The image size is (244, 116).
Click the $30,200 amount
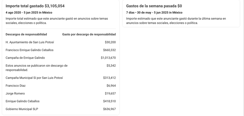pyautogui.click(x=110, y=42)
